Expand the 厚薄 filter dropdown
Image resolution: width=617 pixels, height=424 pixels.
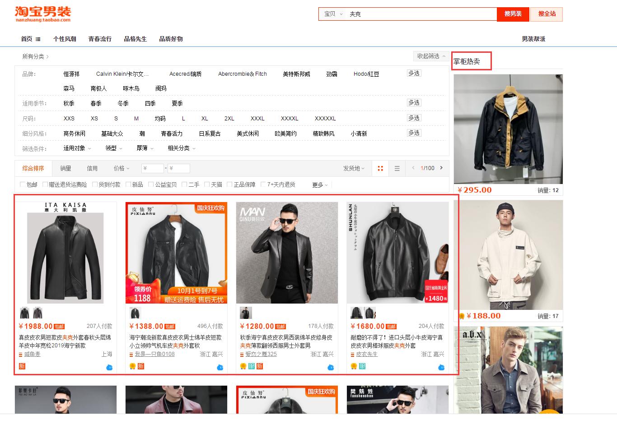coord(145,148)
